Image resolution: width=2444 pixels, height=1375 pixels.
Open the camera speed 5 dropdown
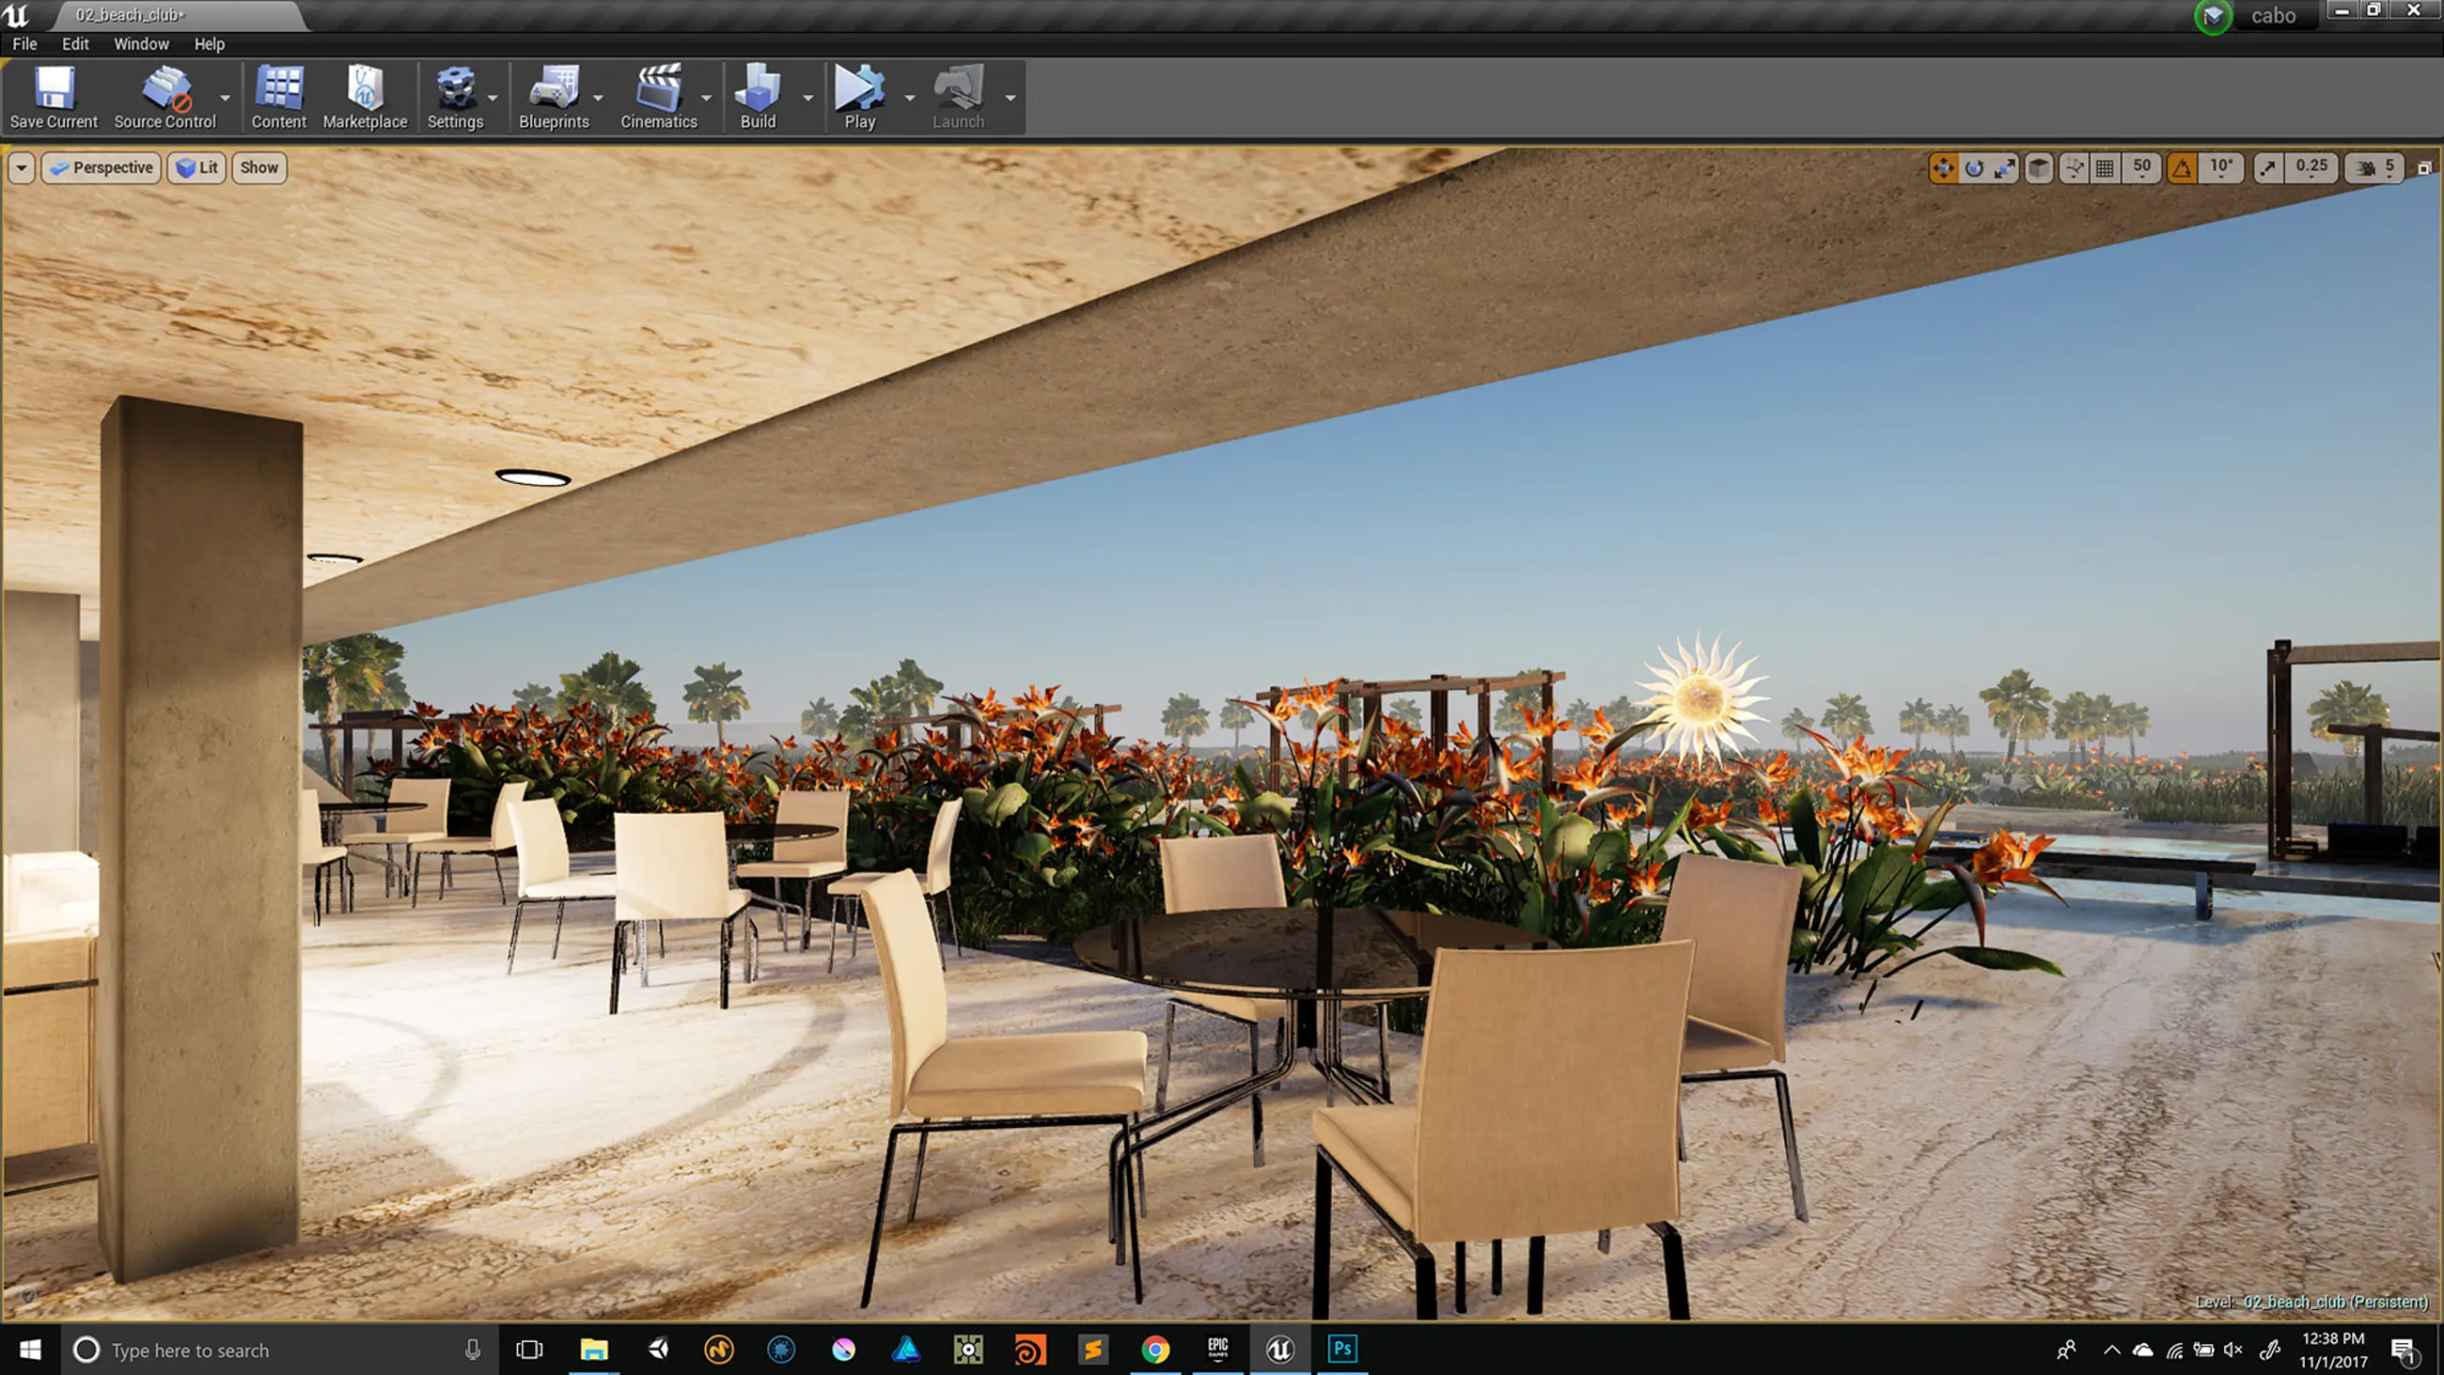tap(2374, 168)
